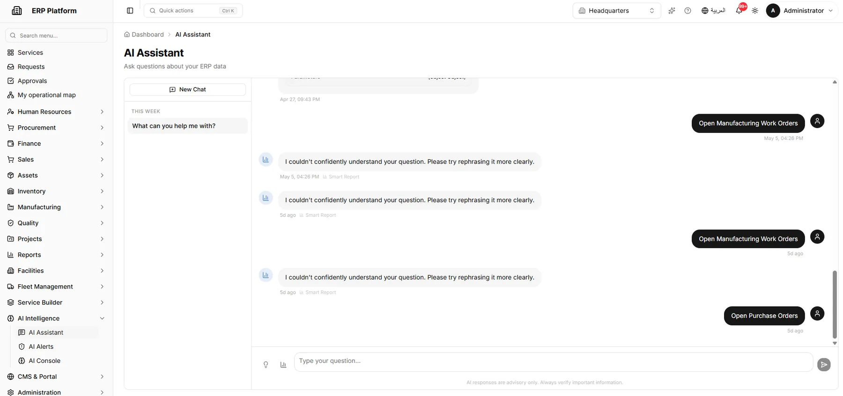
Task: Open My operational map
Action: pyautogui.click(x=56, y=95)
